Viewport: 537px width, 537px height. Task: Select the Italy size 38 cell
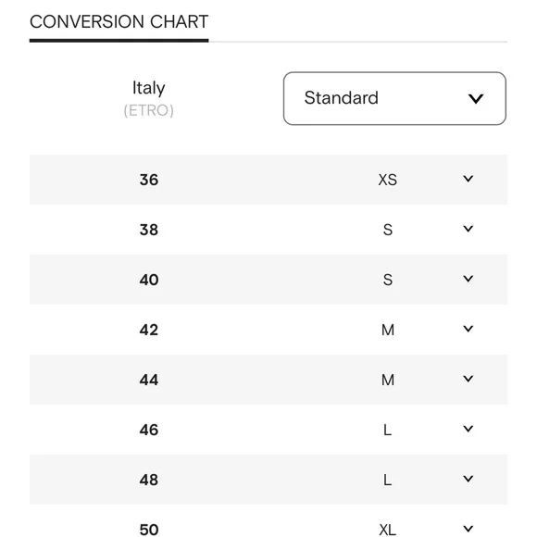point(149,230)
